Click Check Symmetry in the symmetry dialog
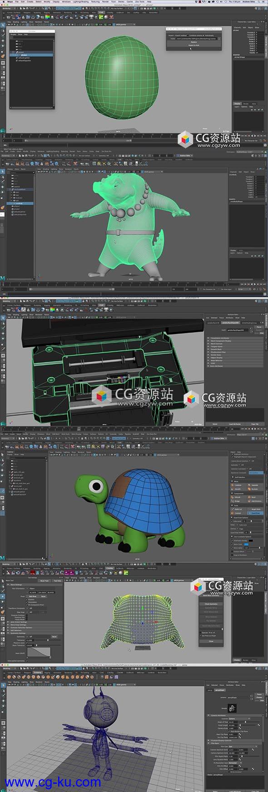Image resolution: width=268 pixels, height=792 pixels. coord(211,604)
